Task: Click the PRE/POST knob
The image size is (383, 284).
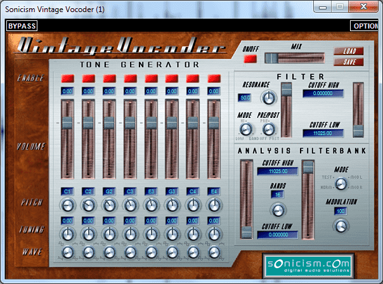Action: (268, 129)
